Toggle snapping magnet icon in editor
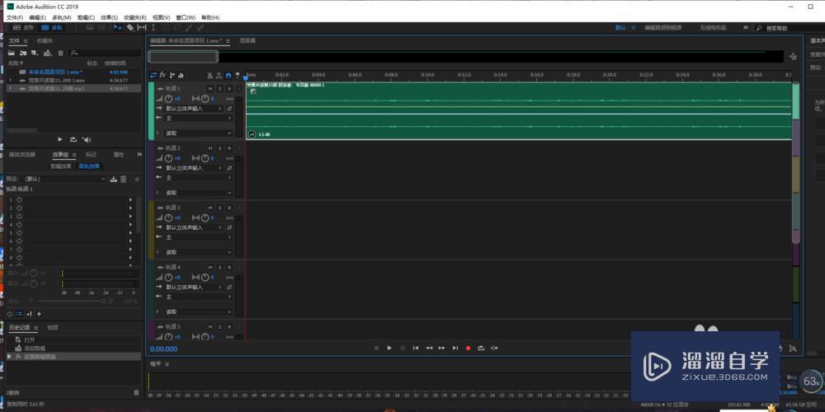Screen dimensions: 825x412 229,75
